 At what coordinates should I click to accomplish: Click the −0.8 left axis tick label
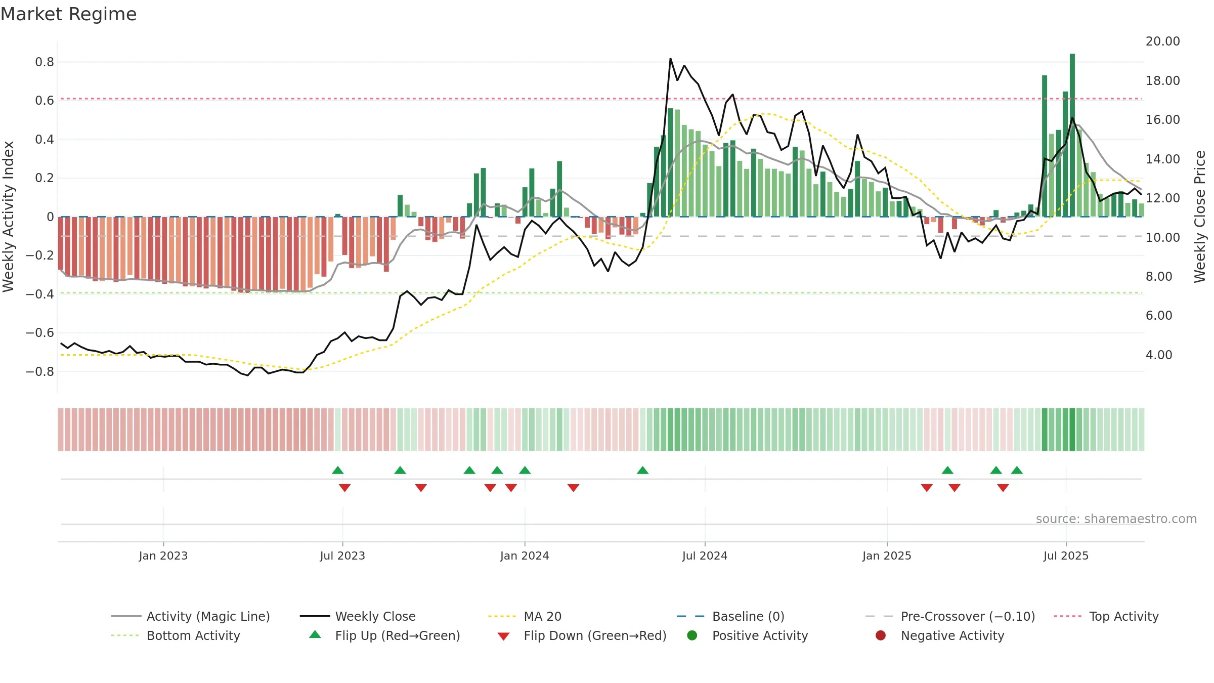tap(40, 371)
